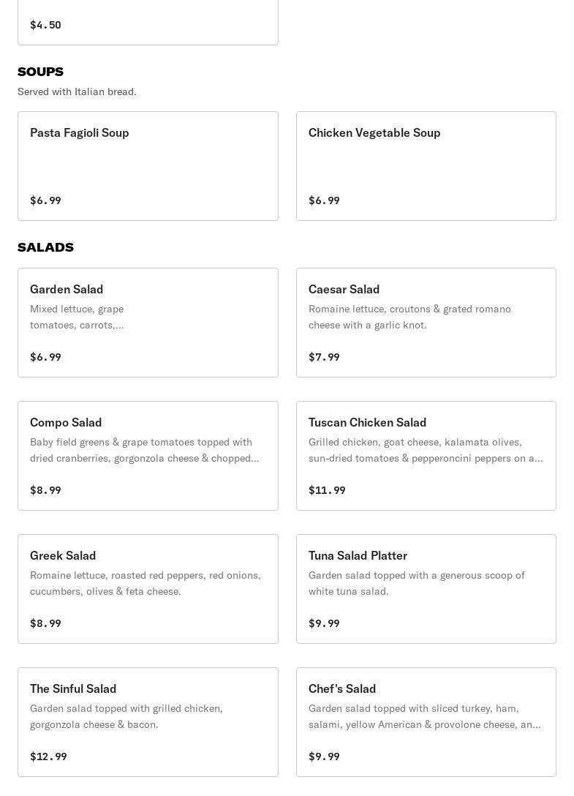
Task: Click the truncated Garden Salad description
Action: 77,317
